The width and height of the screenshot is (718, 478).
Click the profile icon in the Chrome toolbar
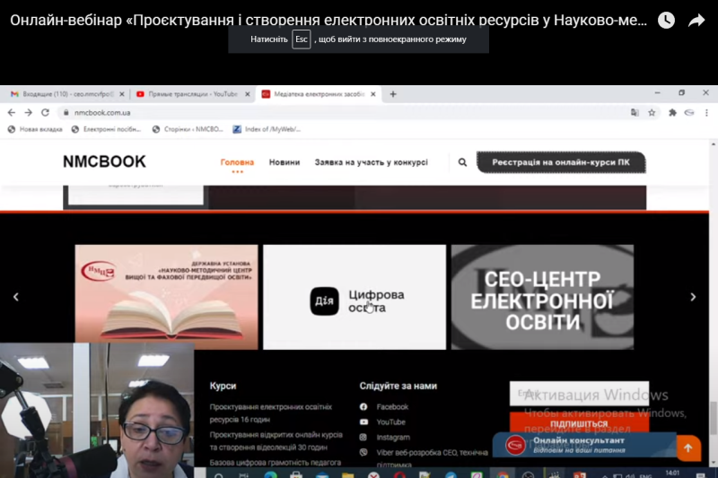pos(689,112)
